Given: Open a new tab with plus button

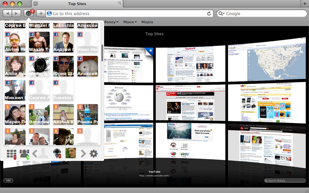Looking at the screenshot, I should [305, 4].
